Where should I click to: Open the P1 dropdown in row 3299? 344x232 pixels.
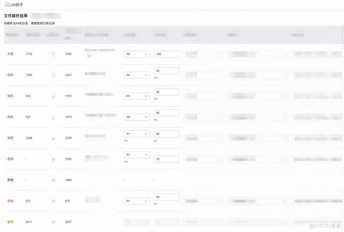point(137,134)
